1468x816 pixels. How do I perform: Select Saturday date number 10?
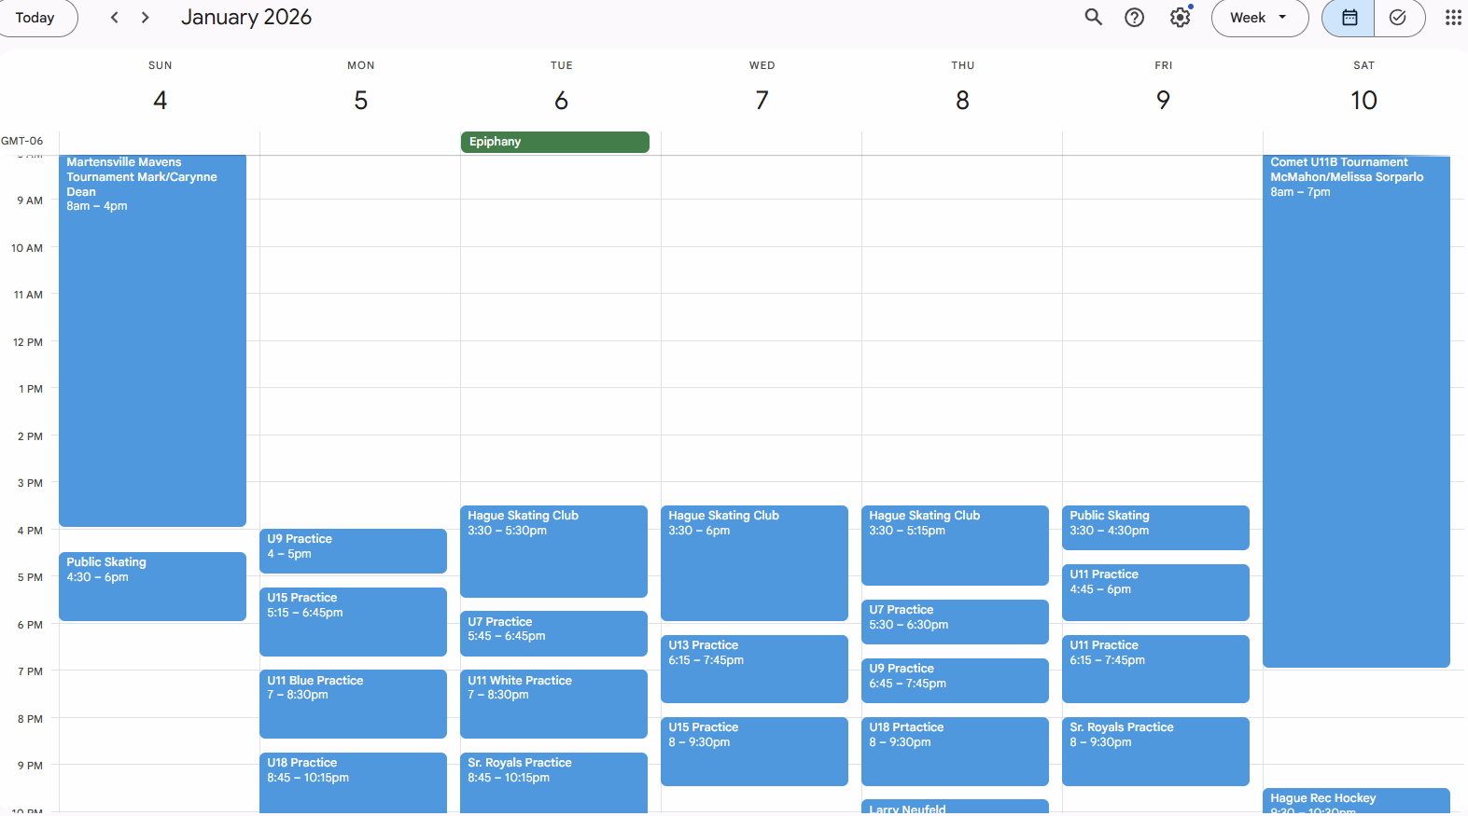pyautogui.click(x=1363, y=100)
